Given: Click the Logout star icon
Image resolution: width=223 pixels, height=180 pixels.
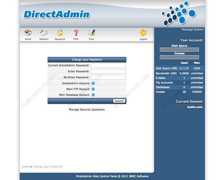Looking at the screenshot, I should pyautogui.click(x=143, y=33).
